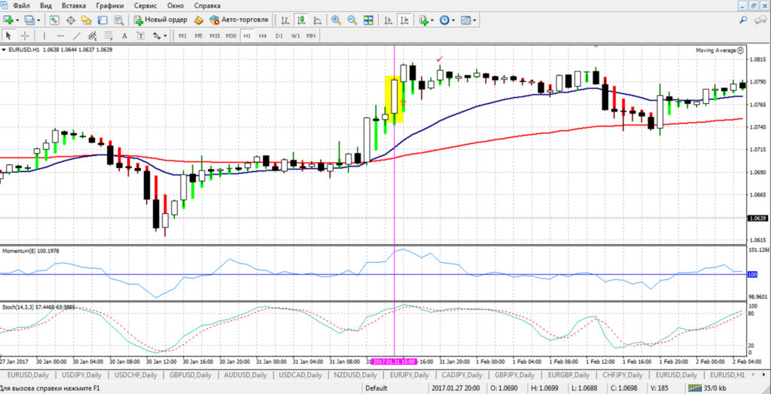771x394 pixels.
Task: Select the Text drawing tool (A)
Action: point(124,36)
